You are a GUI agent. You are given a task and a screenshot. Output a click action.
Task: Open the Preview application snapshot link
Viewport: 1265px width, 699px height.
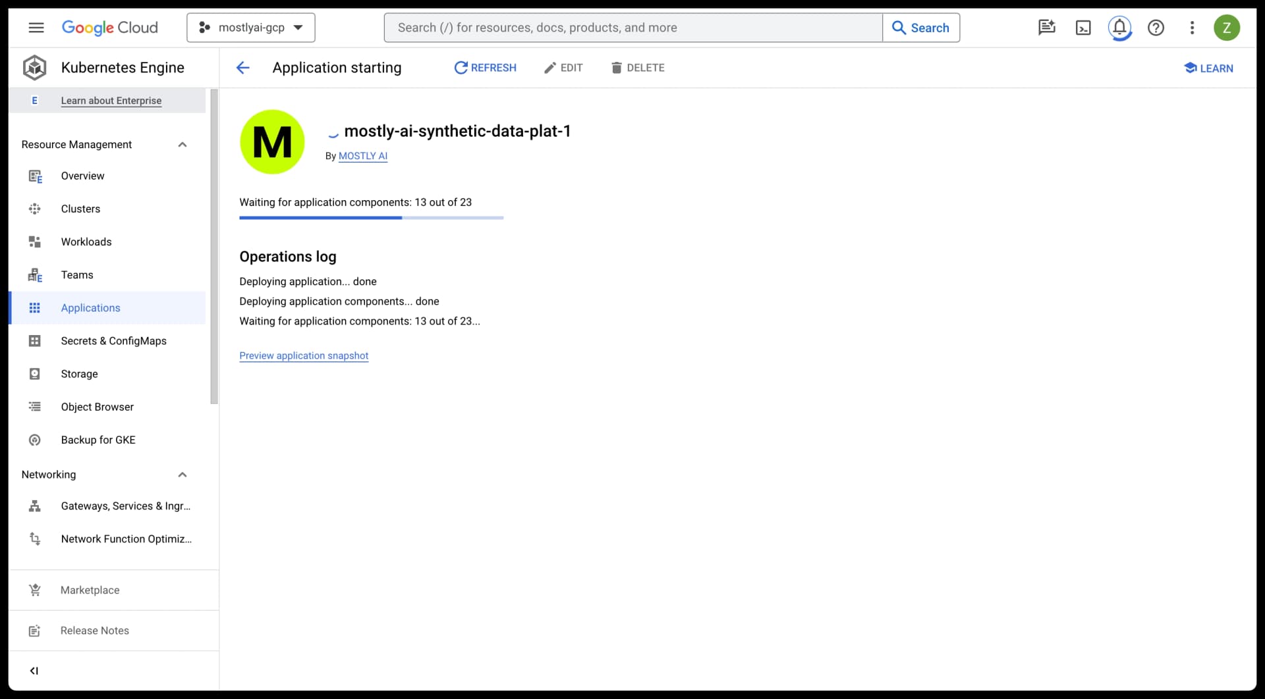tap(304, 355)
